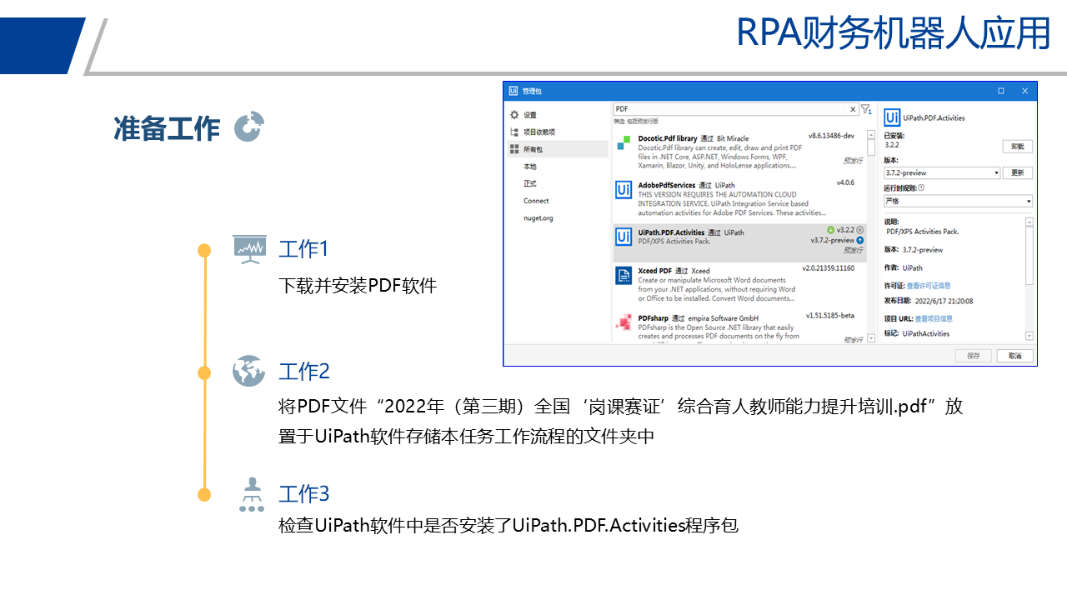Click the globe icon for 工作2
This screenshot has width=1067, height=600.
[248, 371]
